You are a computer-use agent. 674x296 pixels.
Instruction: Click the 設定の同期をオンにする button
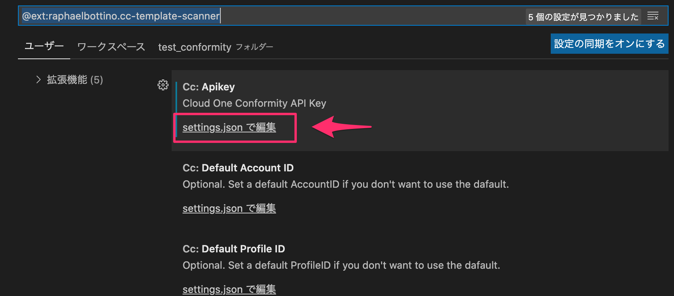point(609,44)
